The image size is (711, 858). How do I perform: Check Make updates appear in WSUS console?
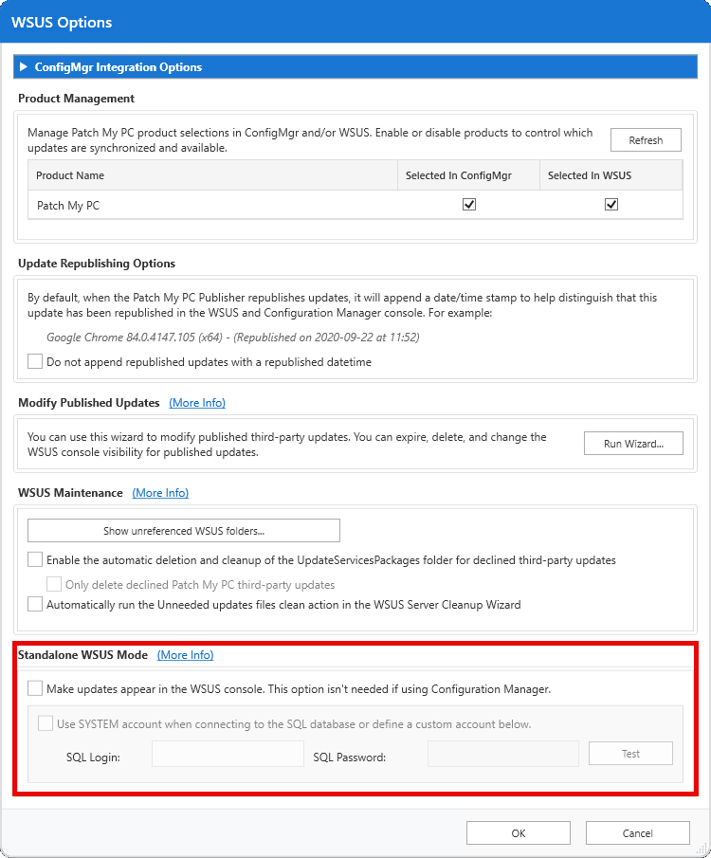coord(35,689)
